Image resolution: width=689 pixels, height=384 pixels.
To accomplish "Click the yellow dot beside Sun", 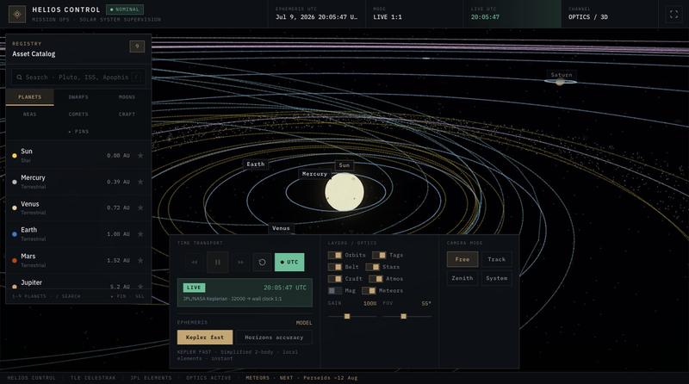I will pyautogui.click(x=15, y=156).
